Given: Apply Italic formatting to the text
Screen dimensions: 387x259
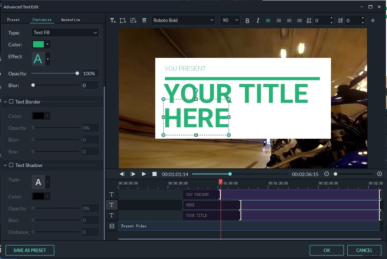Looking at the screenshot, I should [258, 20].
